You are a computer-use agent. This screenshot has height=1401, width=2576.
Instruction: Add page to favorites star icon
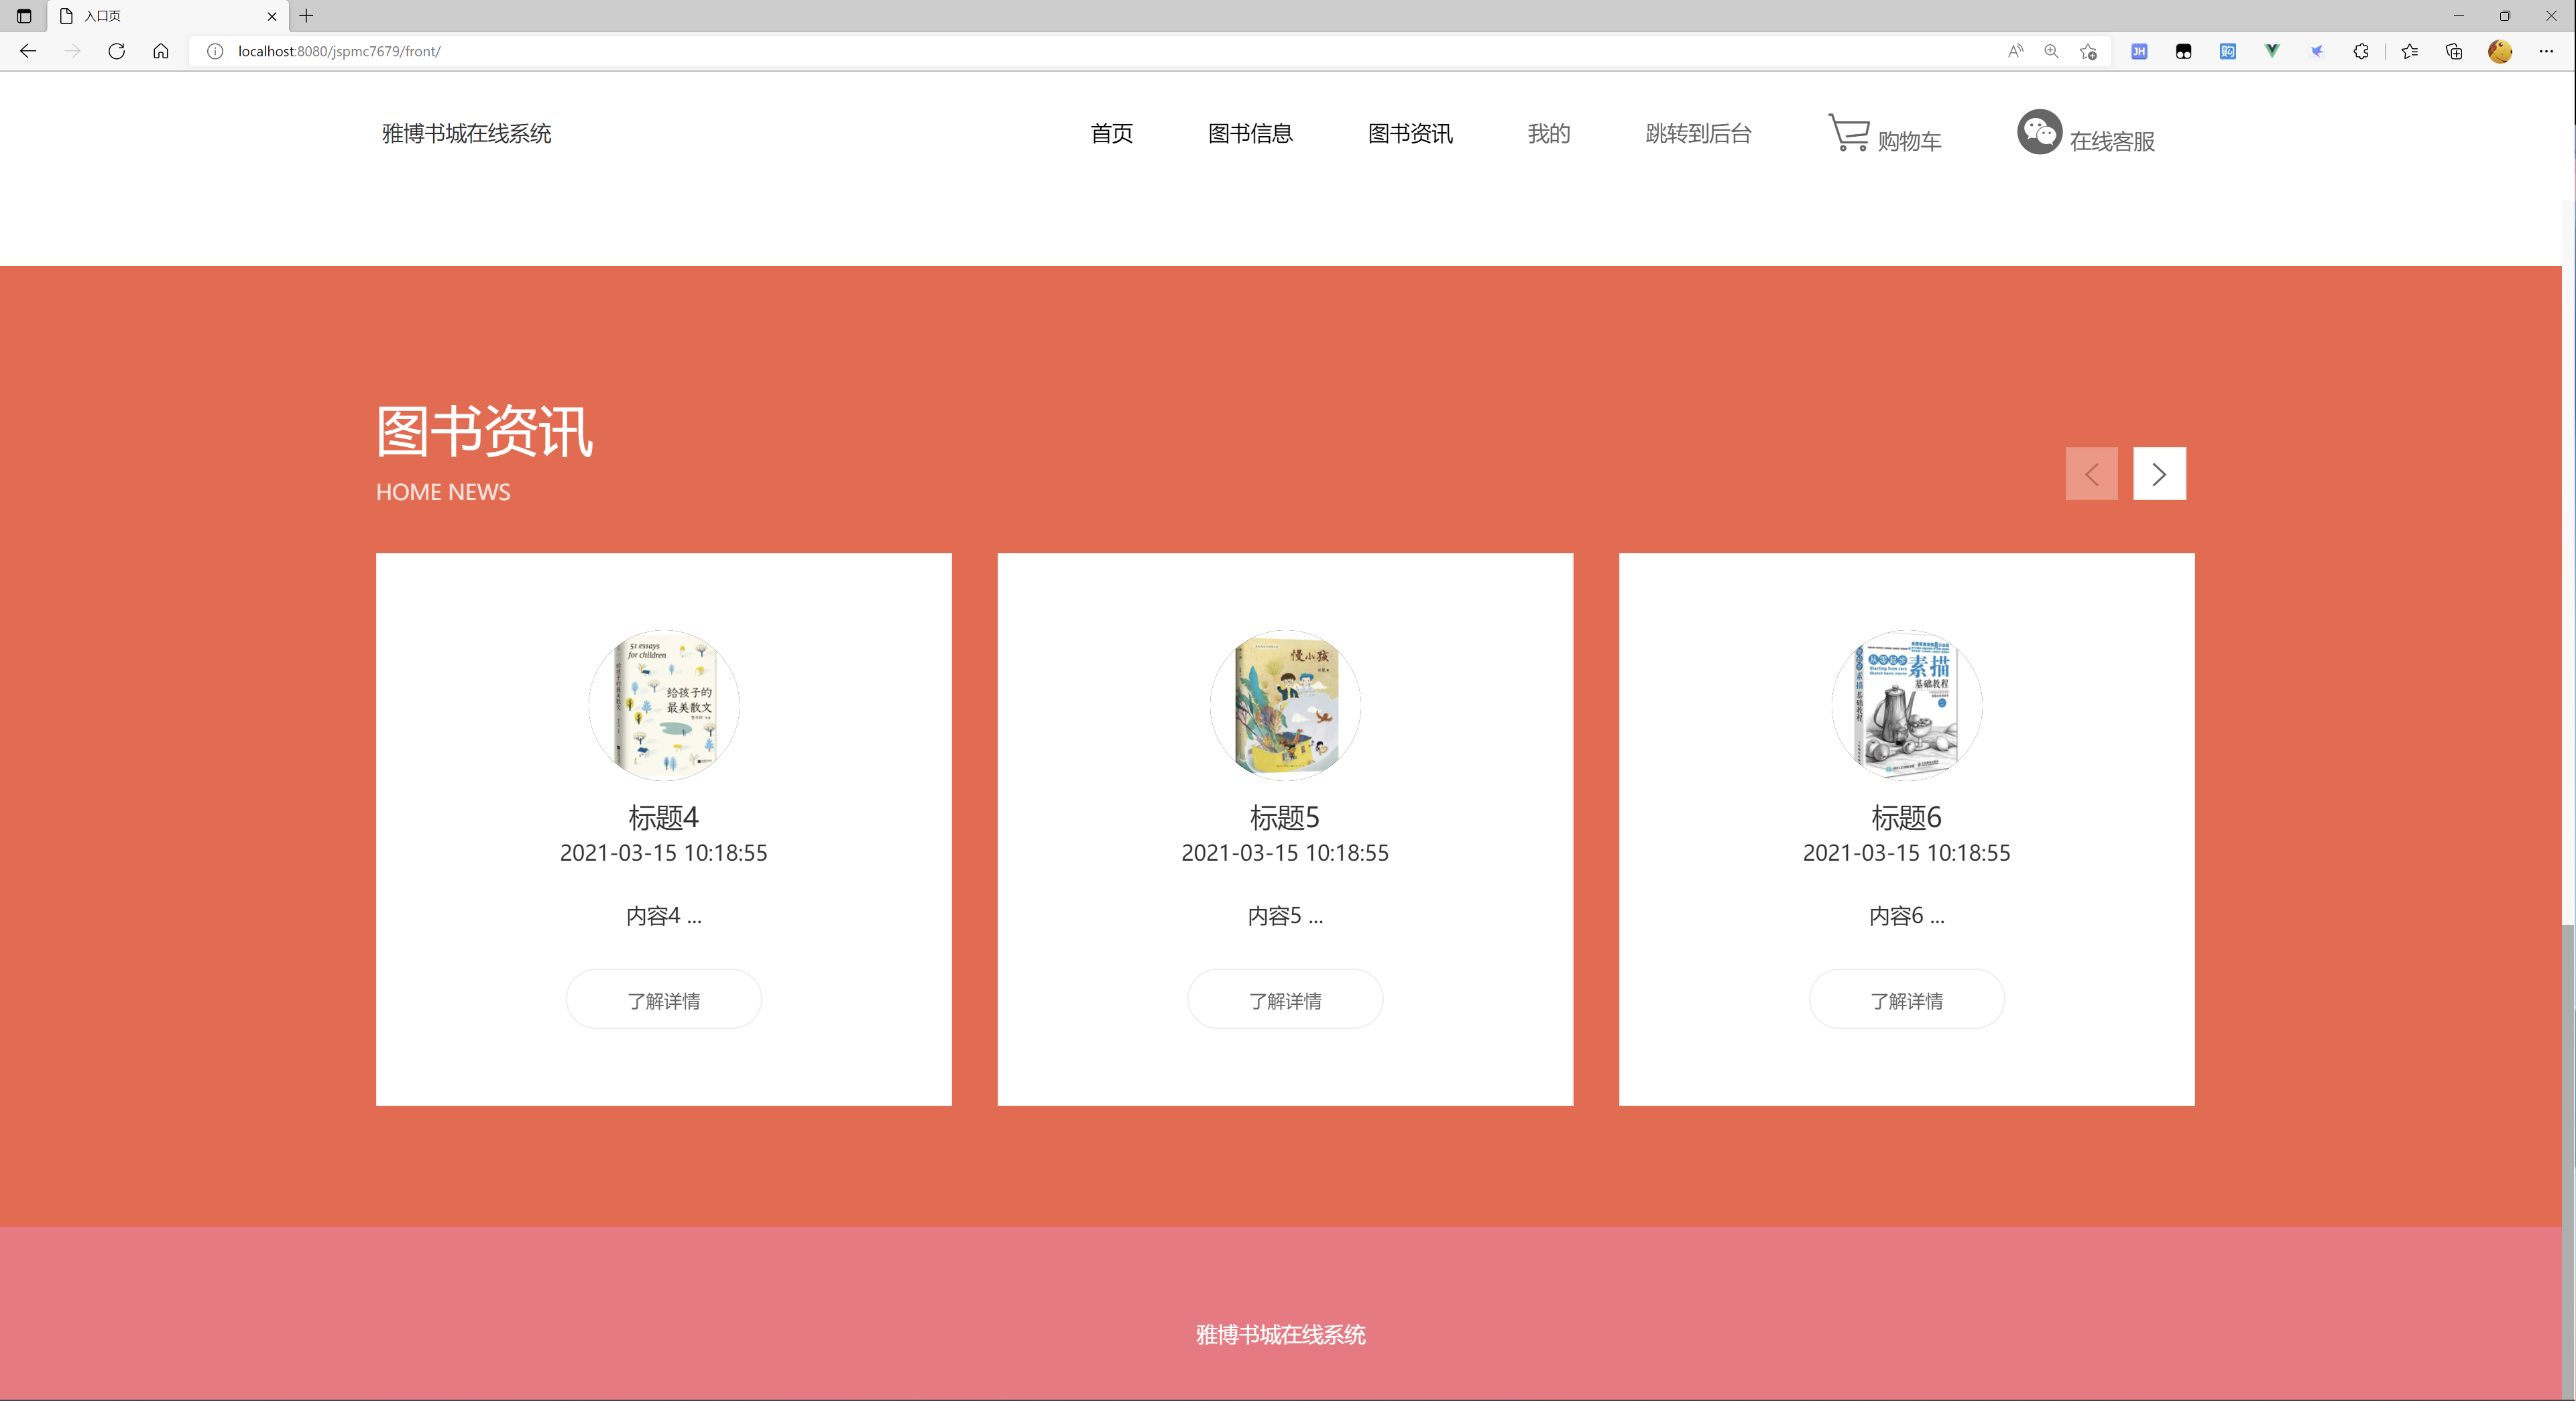click(x=2088, y=51)
